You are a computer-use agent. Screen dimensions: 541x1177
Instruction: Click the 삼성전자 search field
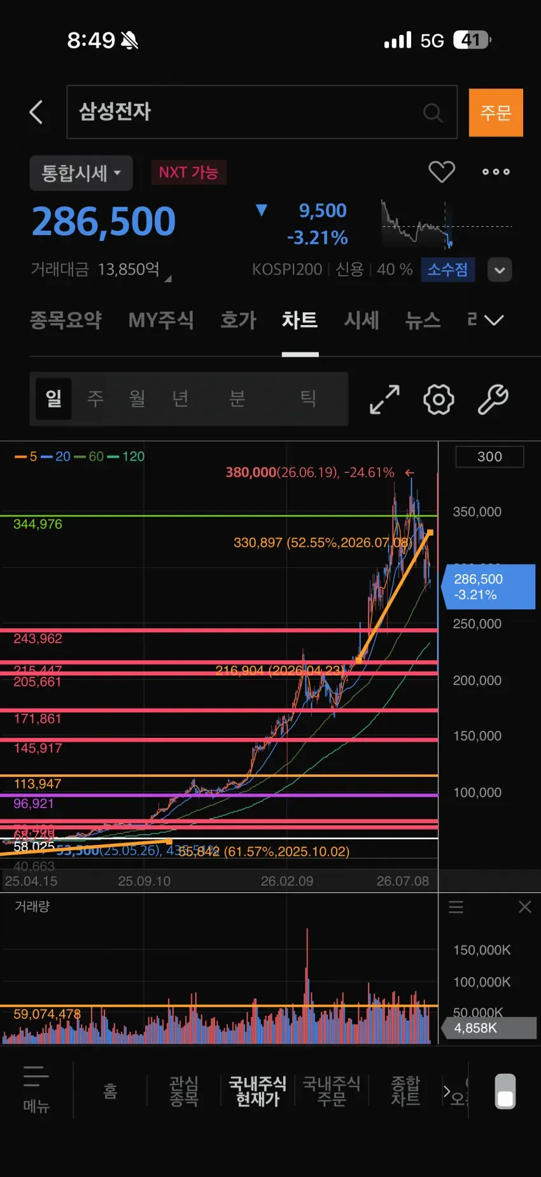pos(262,112)
